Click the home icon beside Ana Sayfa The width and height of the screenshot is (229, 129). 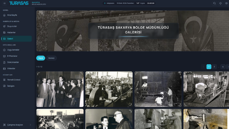[x=4, y=15]
